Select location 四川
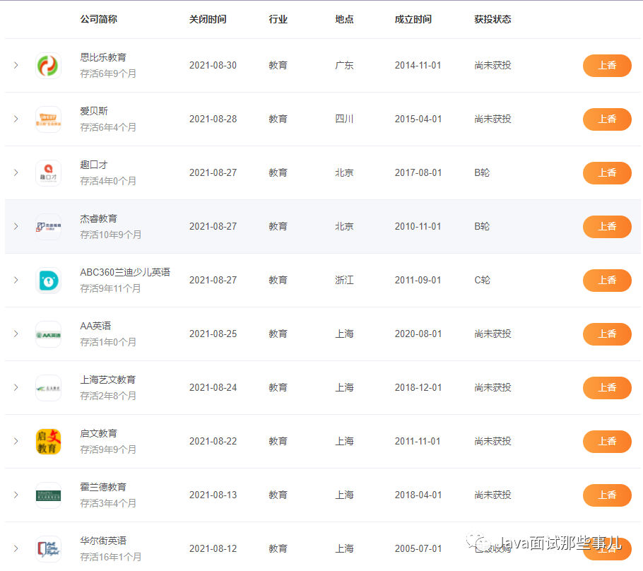 click(x=344, y=119)
